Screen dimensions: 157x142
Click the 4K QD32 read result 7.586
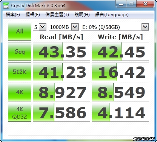point(62,112)
